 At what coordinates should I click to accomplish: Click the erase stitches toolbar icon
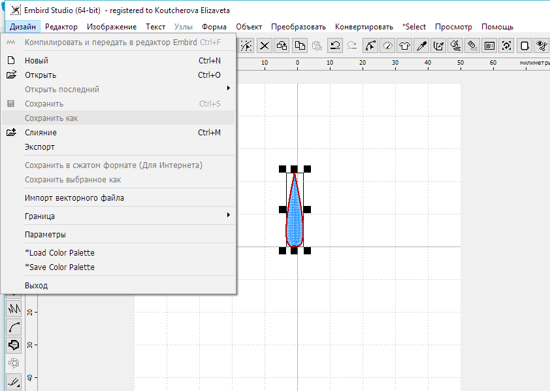pos(472,46)
